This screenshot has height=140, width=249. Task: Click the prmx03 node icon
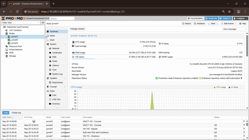pos(9,43)
